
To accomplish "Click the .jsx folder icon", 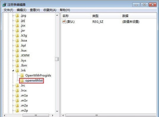I will point(17,25).
